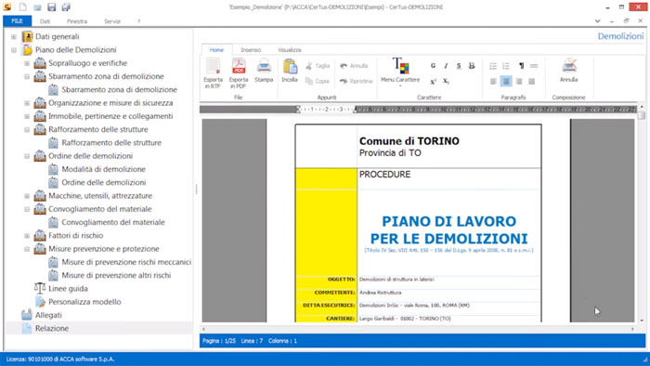Open the Inserisci ribbon tab

pyautogui.click(x=251, y=50)
